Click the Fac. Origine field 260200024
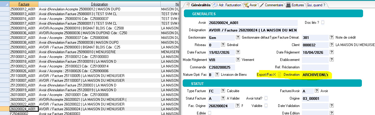 [222, 106]
